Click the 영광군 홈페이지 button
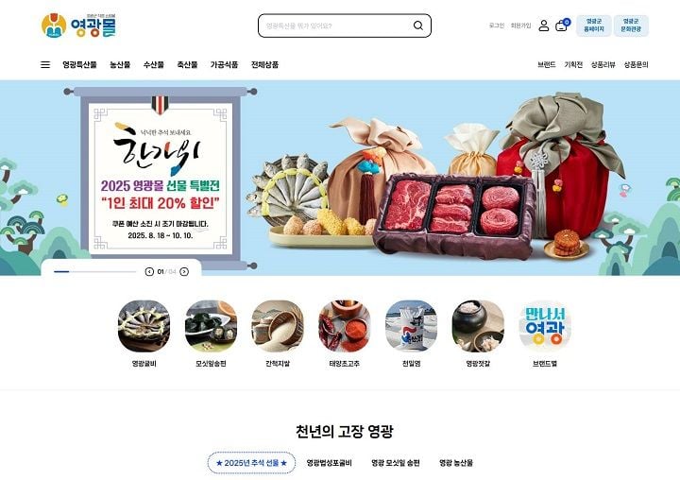 (594, 26)
